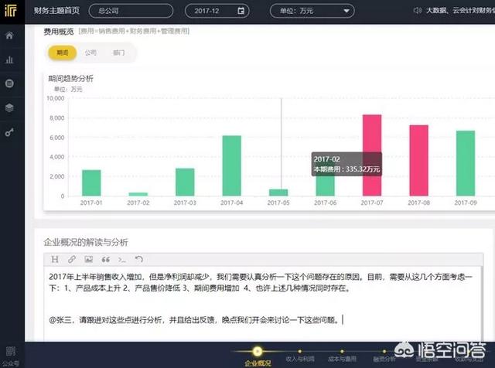The height and width of the screenshot is (368, 495).
Task: Insert a link using the editor link icon
Action: (71, 259)
